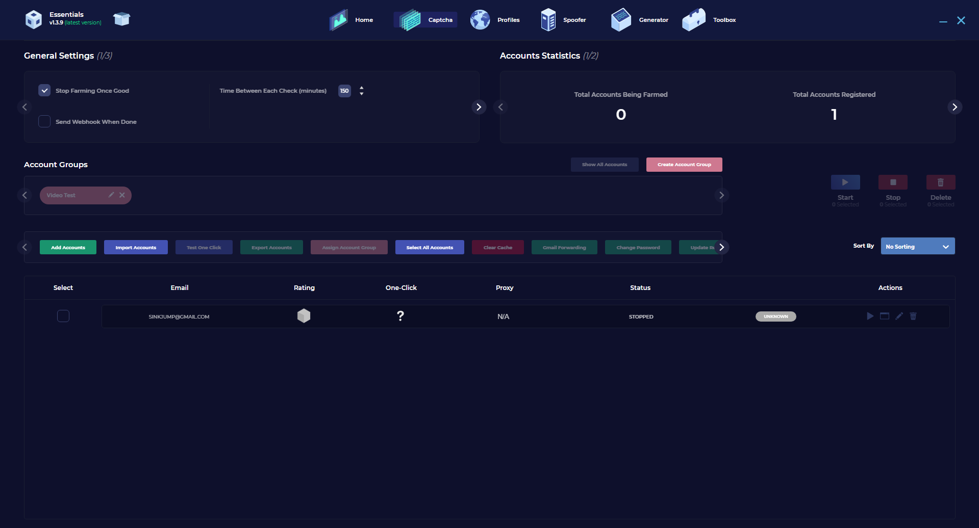
Task: Click the trash icon in account row
Action: (913, 316)
